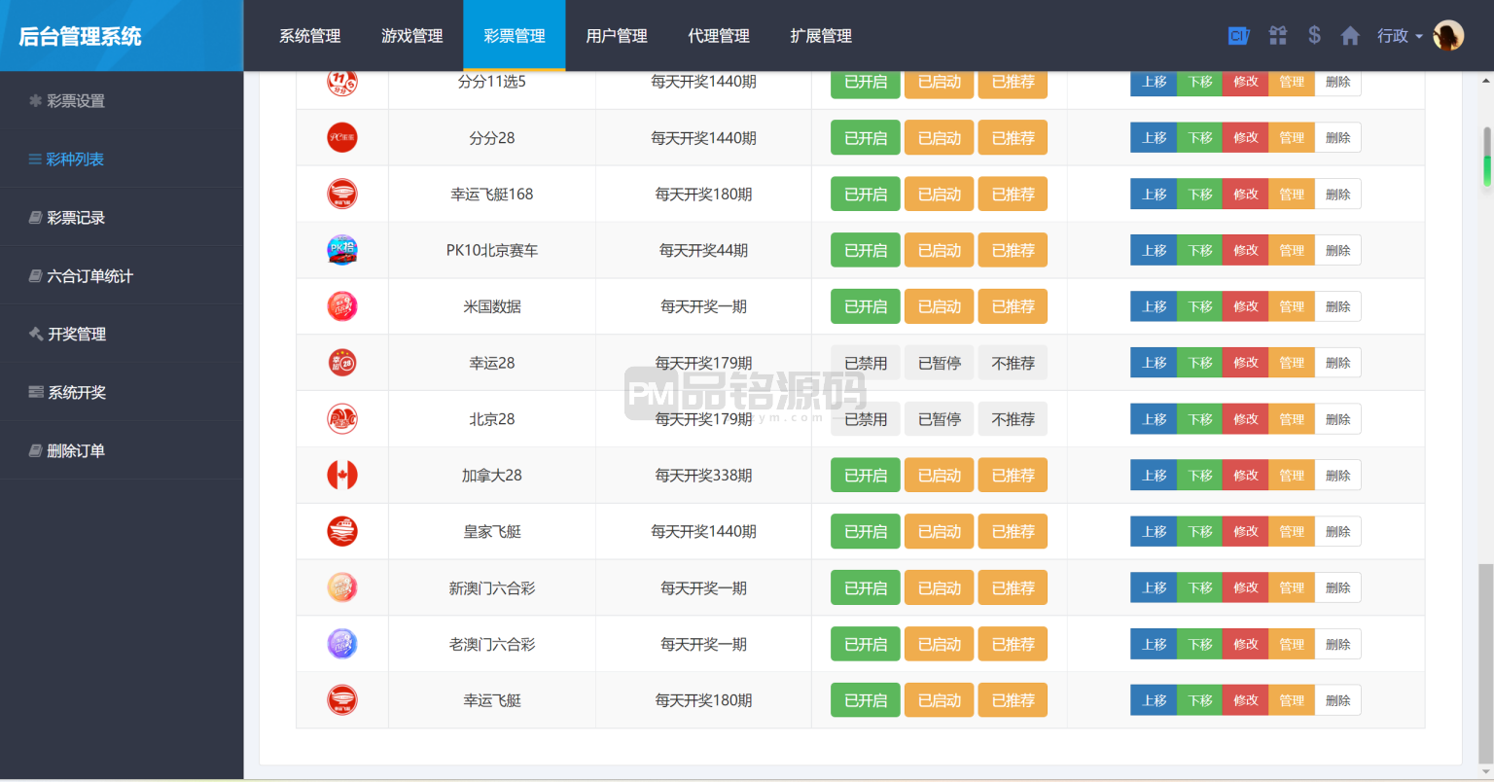The height and width of the screenshot is (782, 1494).
Task: Click the 皇家飞艇 logo icon
Action: [x=342, y=532]
